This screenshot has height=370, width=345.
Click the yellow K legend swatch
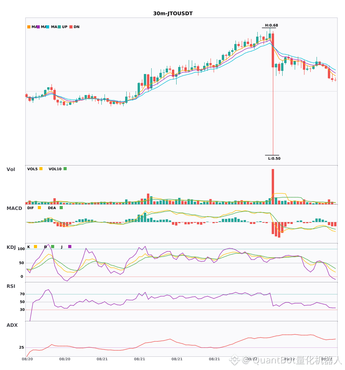35,247
